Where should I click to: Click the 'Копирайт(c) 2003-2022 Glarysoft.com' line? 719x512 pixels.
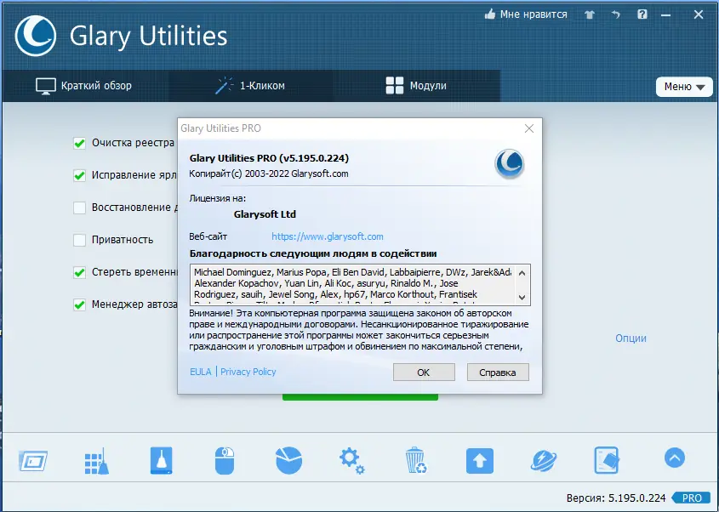pyautogui.click(x=269, y=174)
